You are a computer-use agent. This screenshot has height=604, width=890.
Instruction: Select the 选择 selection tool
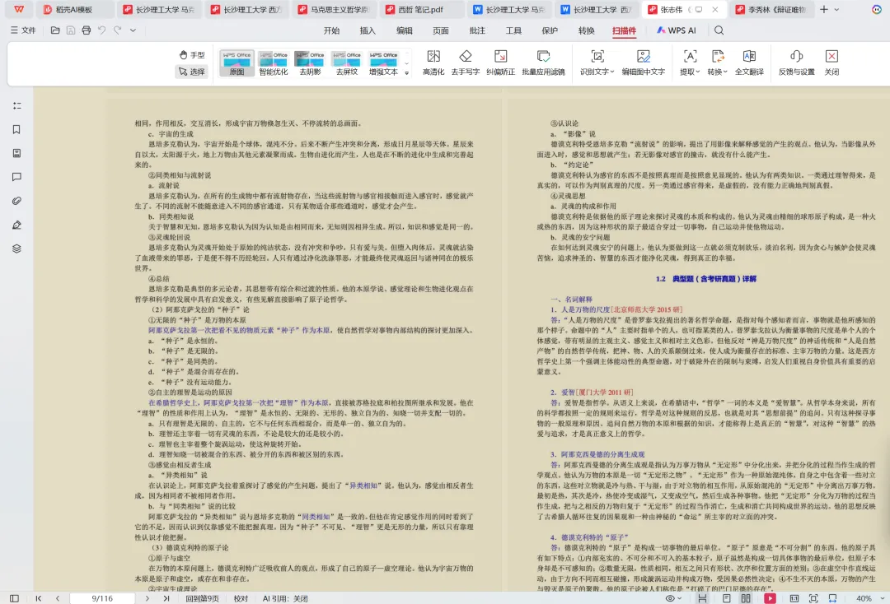point(192,72)
